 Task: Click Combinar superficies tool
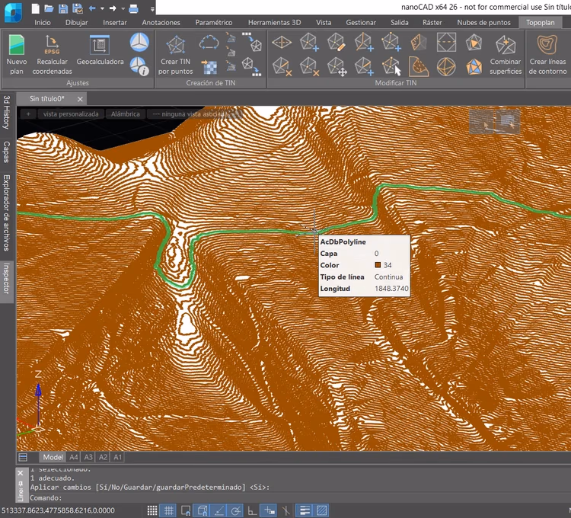[x=506, y=55]
